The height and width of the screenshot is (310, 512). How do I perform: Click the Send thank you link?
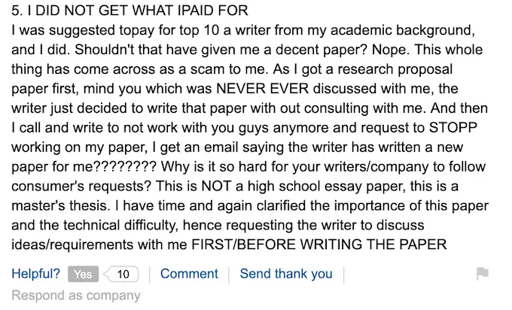[285, 274]
